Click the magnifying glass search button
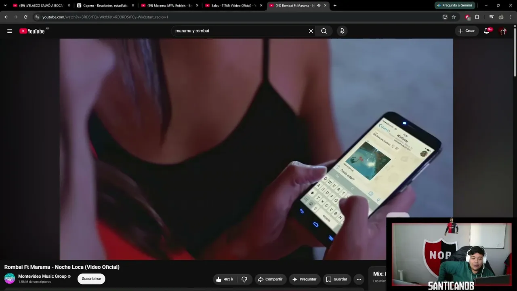Image resolution: width=517 pixels, height=291 pixels. (324, 31)
